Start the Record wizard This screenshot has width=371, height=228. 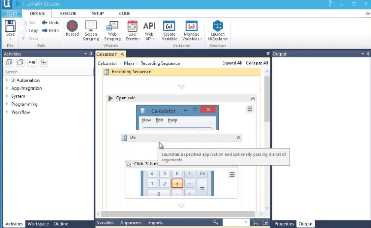72,28
